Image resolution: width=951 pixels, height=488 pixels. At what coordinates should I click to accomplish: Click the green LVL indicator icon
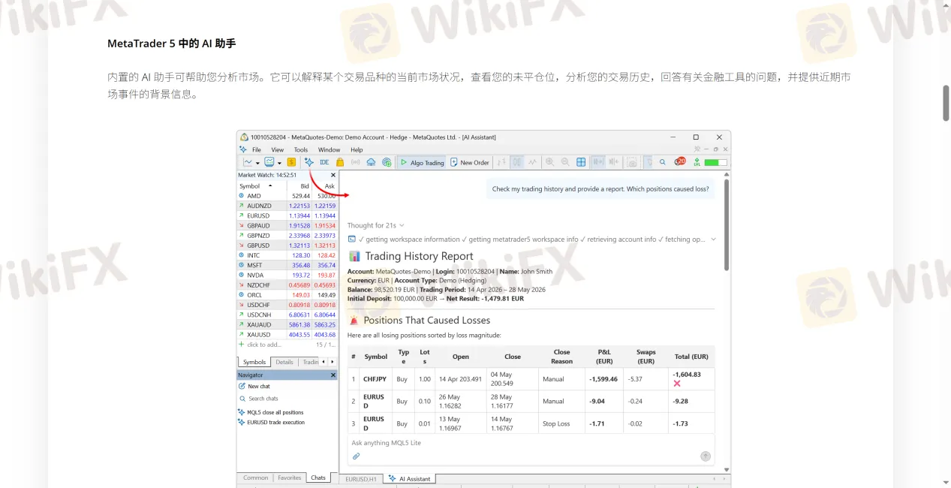[x=697, y=162]
